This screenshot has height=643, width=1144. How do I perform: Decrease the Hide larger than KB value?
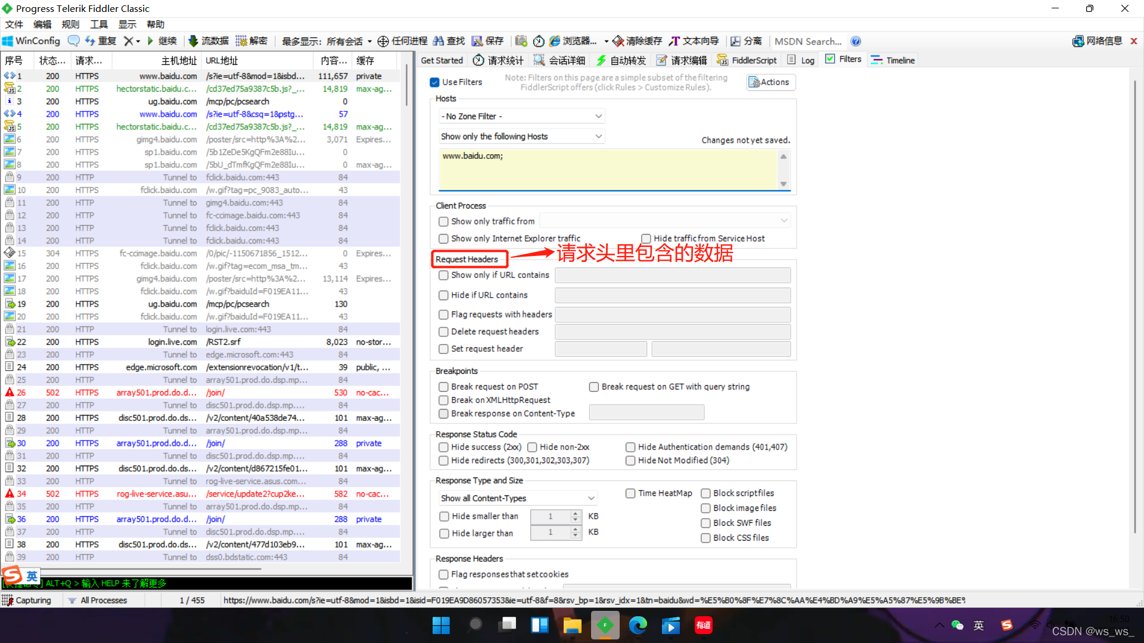coord(575,536)
